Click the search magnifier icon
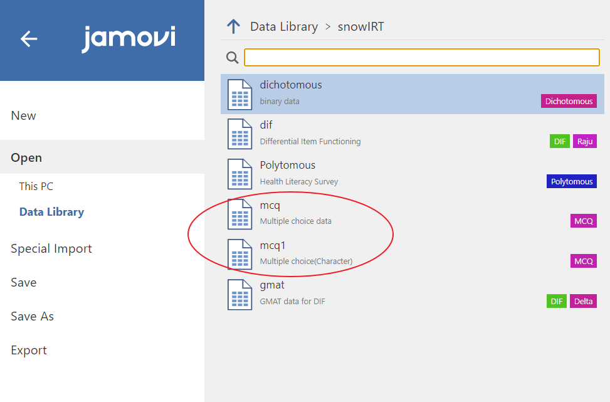The height and width of the screenshot is (402, 610). click(232, 58)
